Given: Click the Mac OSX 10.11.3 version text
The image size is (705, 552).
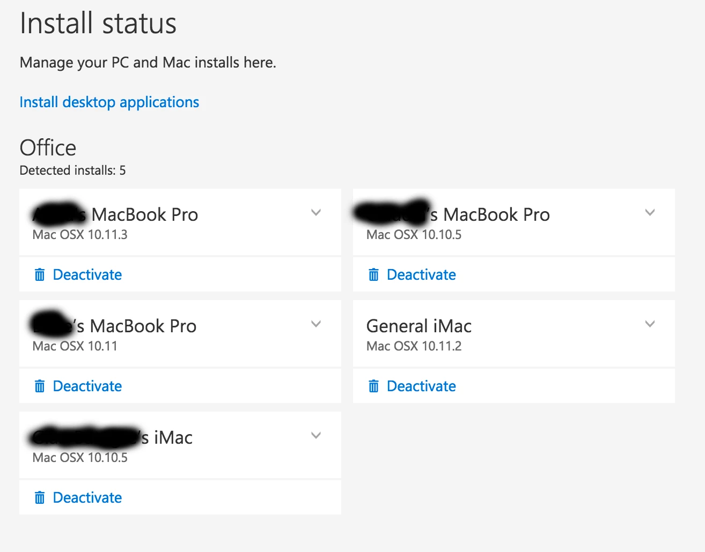Looking at the screenshot, I should point(80,235).
